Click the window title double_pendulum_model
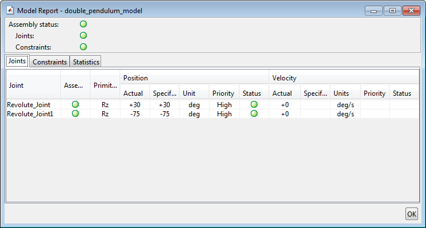426x228 pixels. (103, 11)
